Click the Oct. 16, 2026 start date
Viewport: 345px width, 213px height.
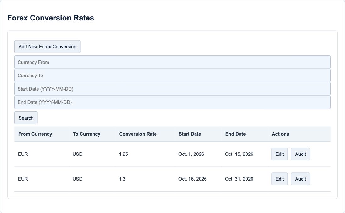pos(193,179)
